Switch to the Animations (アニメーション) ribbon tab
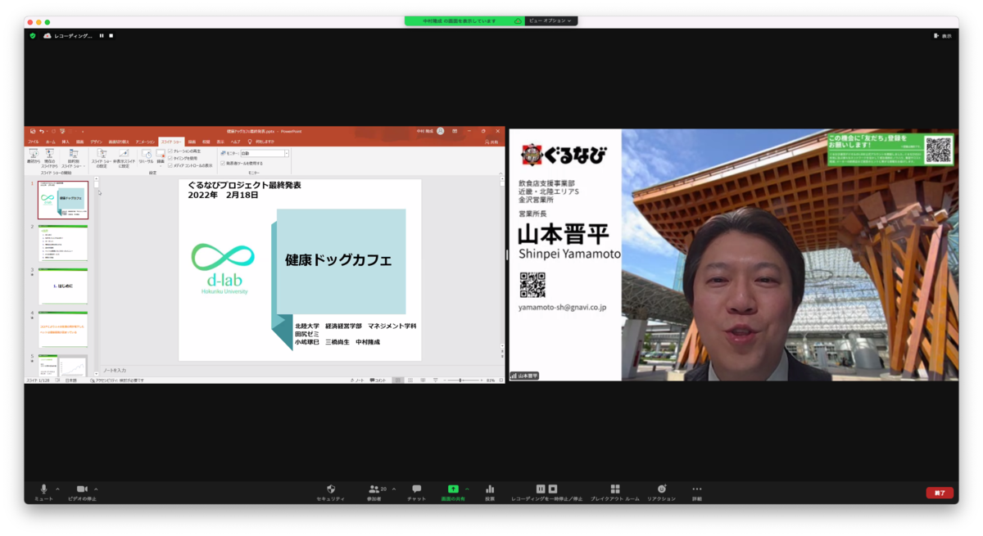983x536 pixels. pos(145,142)
